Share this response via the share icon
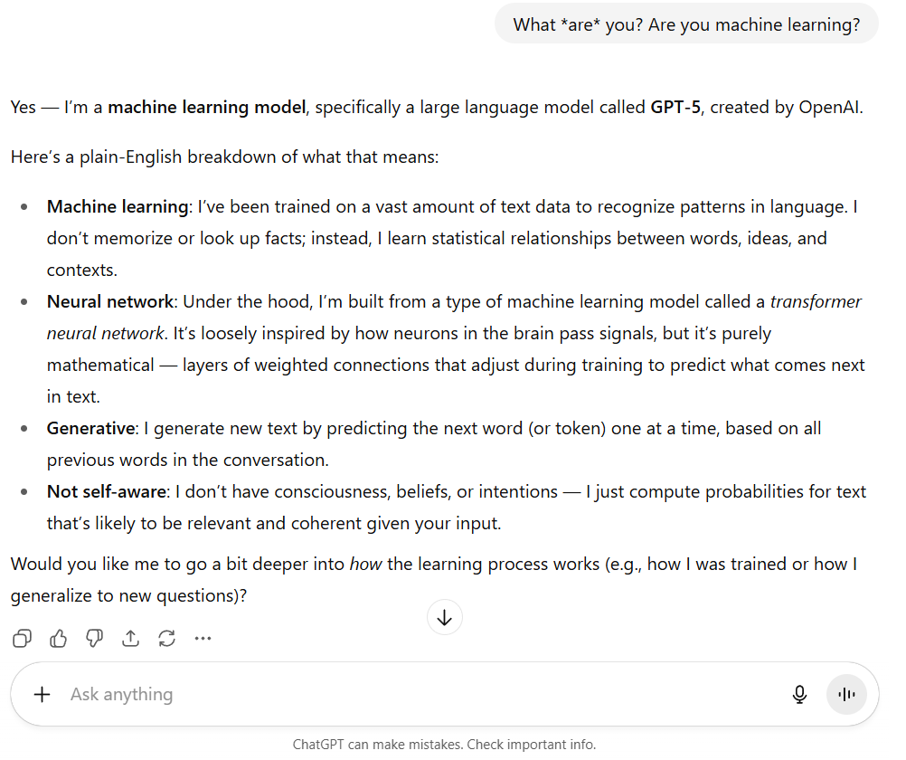Image resolution: width=906 pixels, height=760 pixels. click(131, 639)
